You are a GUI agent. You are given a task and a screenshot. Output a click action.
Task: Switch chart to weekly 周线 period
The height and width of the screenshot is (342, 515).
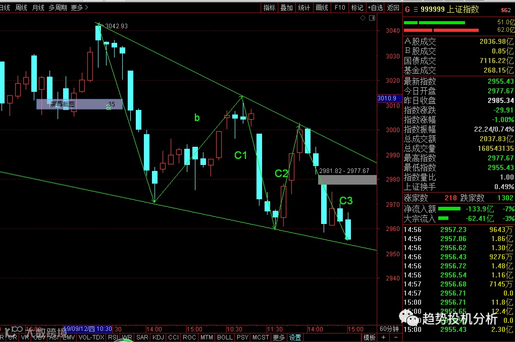[21, 8]
